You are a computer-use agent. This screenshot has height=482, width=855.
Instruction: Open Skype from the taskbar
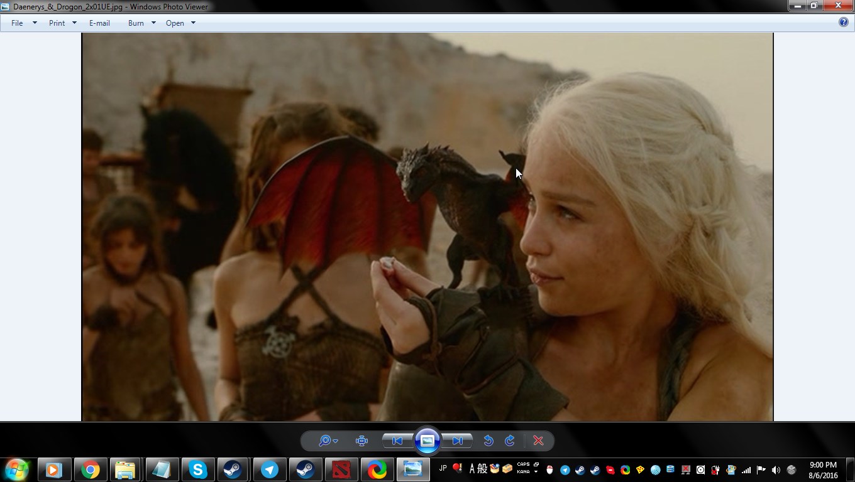tap(197, 469)
